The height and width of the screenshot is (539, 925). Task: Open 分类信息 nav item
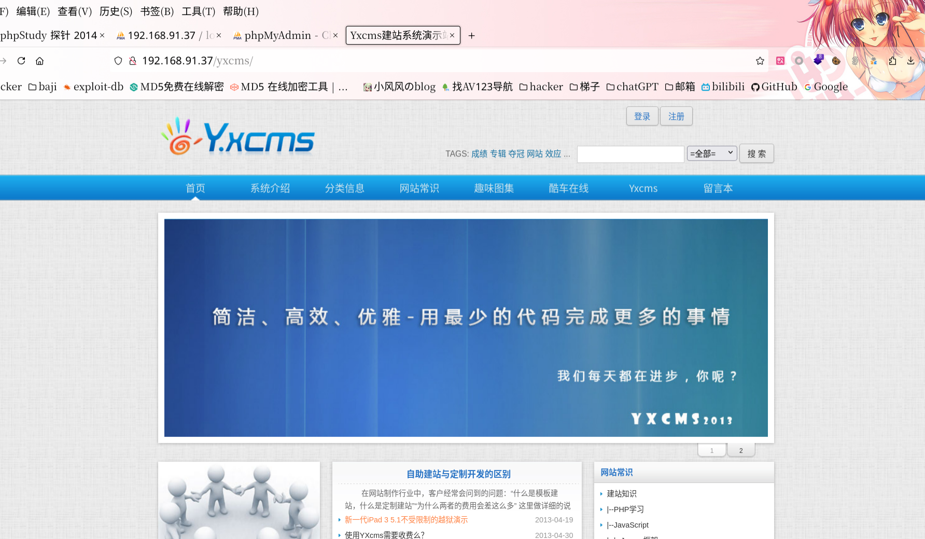(x=345, y=188)
